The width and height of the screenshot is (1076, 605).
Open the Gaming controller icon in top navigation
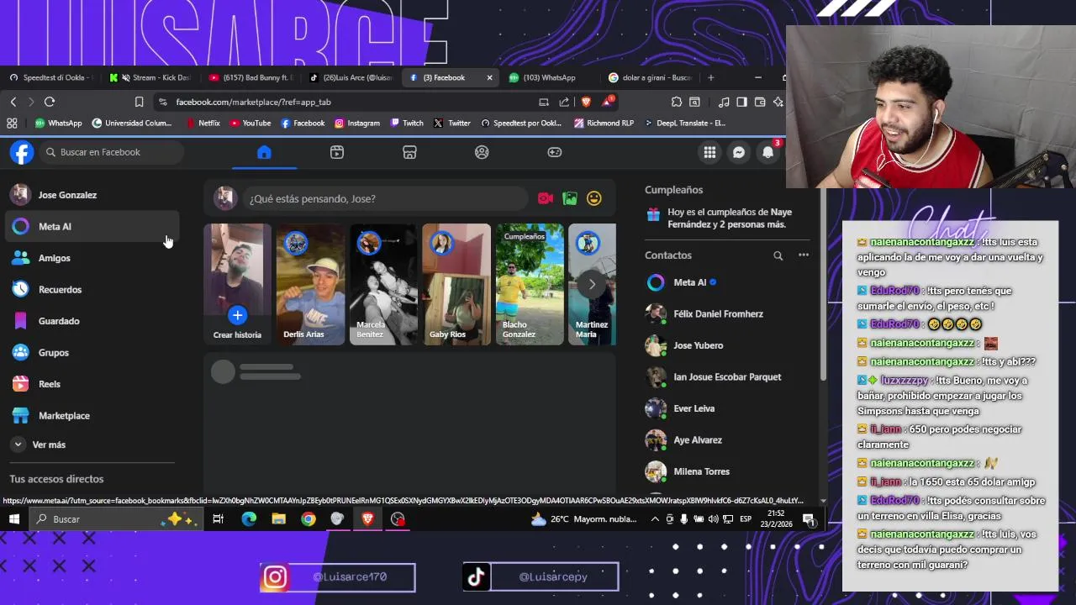point(555,152)
